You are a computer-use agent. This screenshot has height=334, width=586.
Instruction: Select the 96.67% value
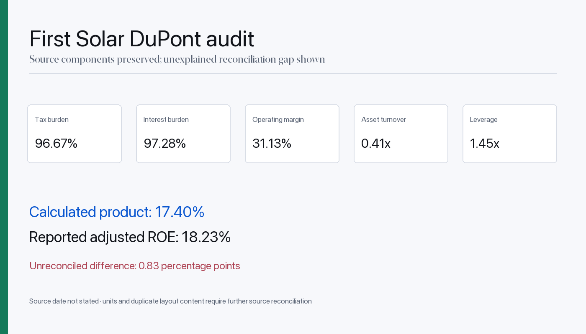pos(56,144)
